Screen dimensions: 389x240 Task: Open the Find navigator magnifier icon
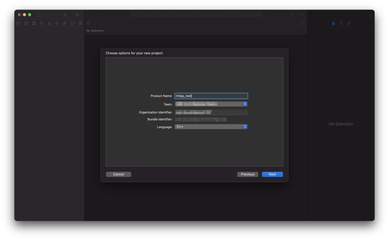click(x=41, y=23)
